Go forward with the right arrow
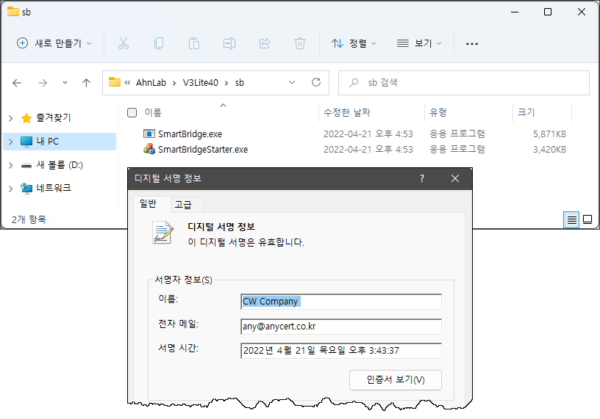 pos(43,83)
